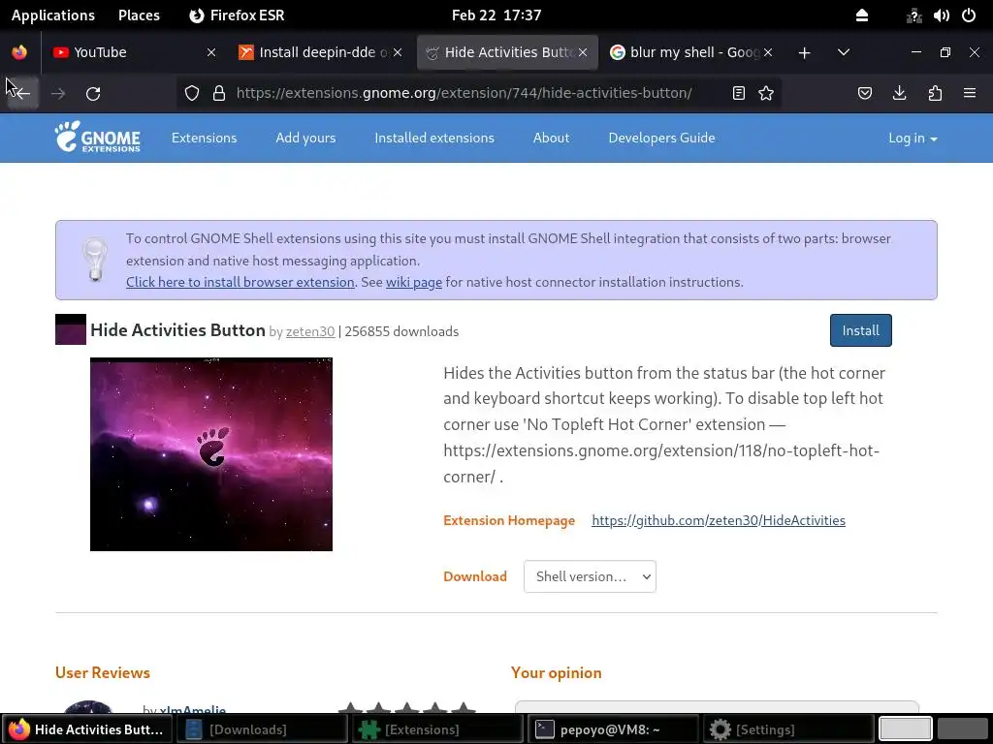Image resolution: width=993 pixels, height=744 pixels.
Task: Click the small Hide Activities extension icon
Action: pyautogui.click(x=70, y=329)
